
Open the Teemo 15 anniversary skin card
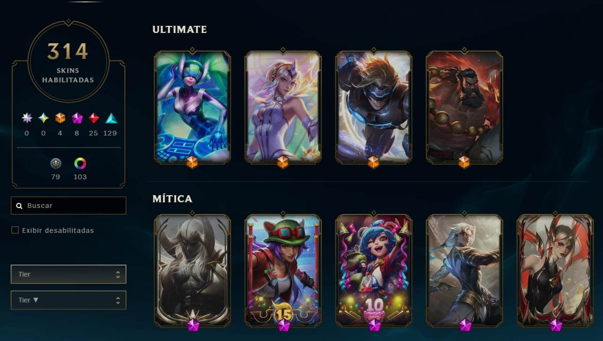[283, 271]
